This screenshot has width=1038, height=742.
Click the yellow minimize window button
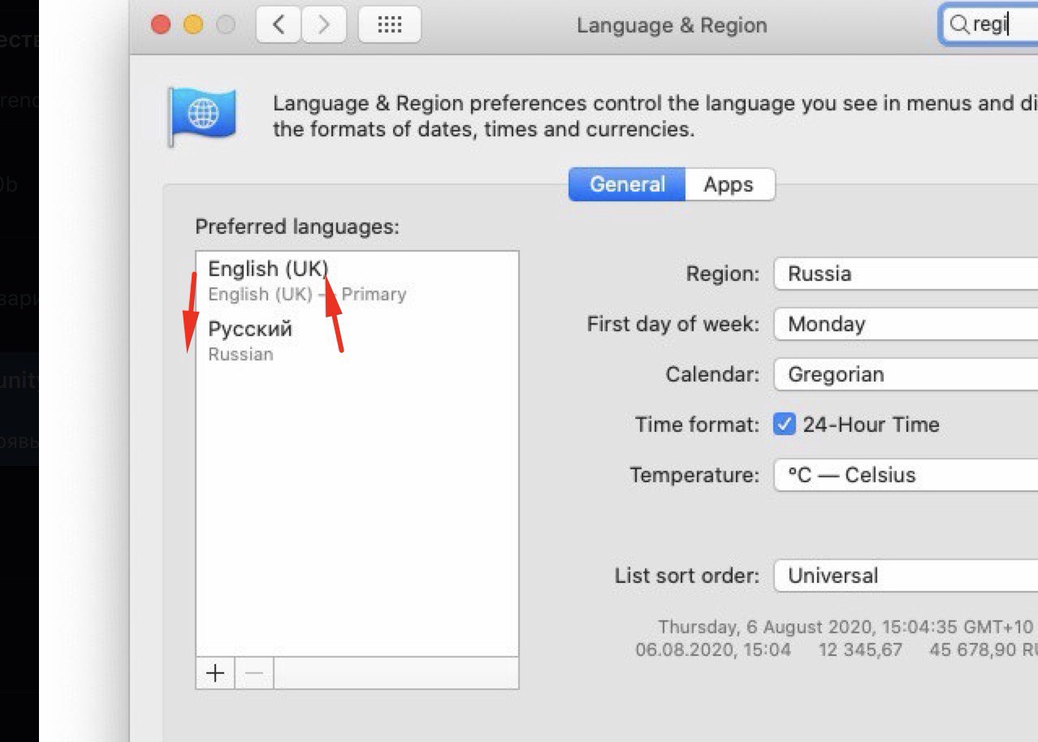(193, 25)
